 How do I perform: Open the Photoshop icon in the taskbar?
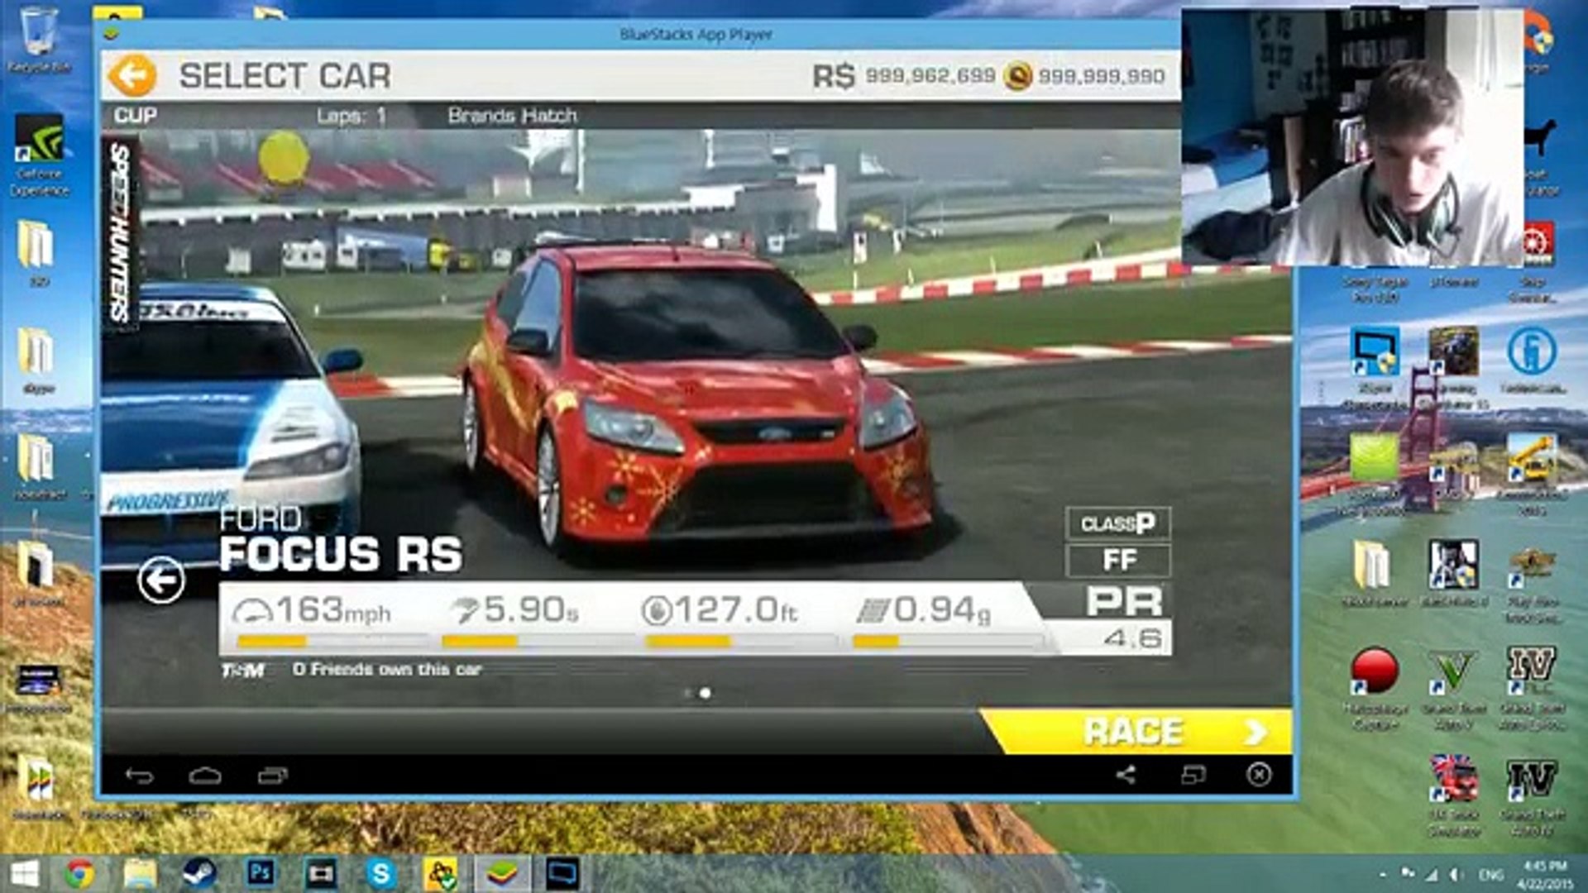(x=261, y=872)
